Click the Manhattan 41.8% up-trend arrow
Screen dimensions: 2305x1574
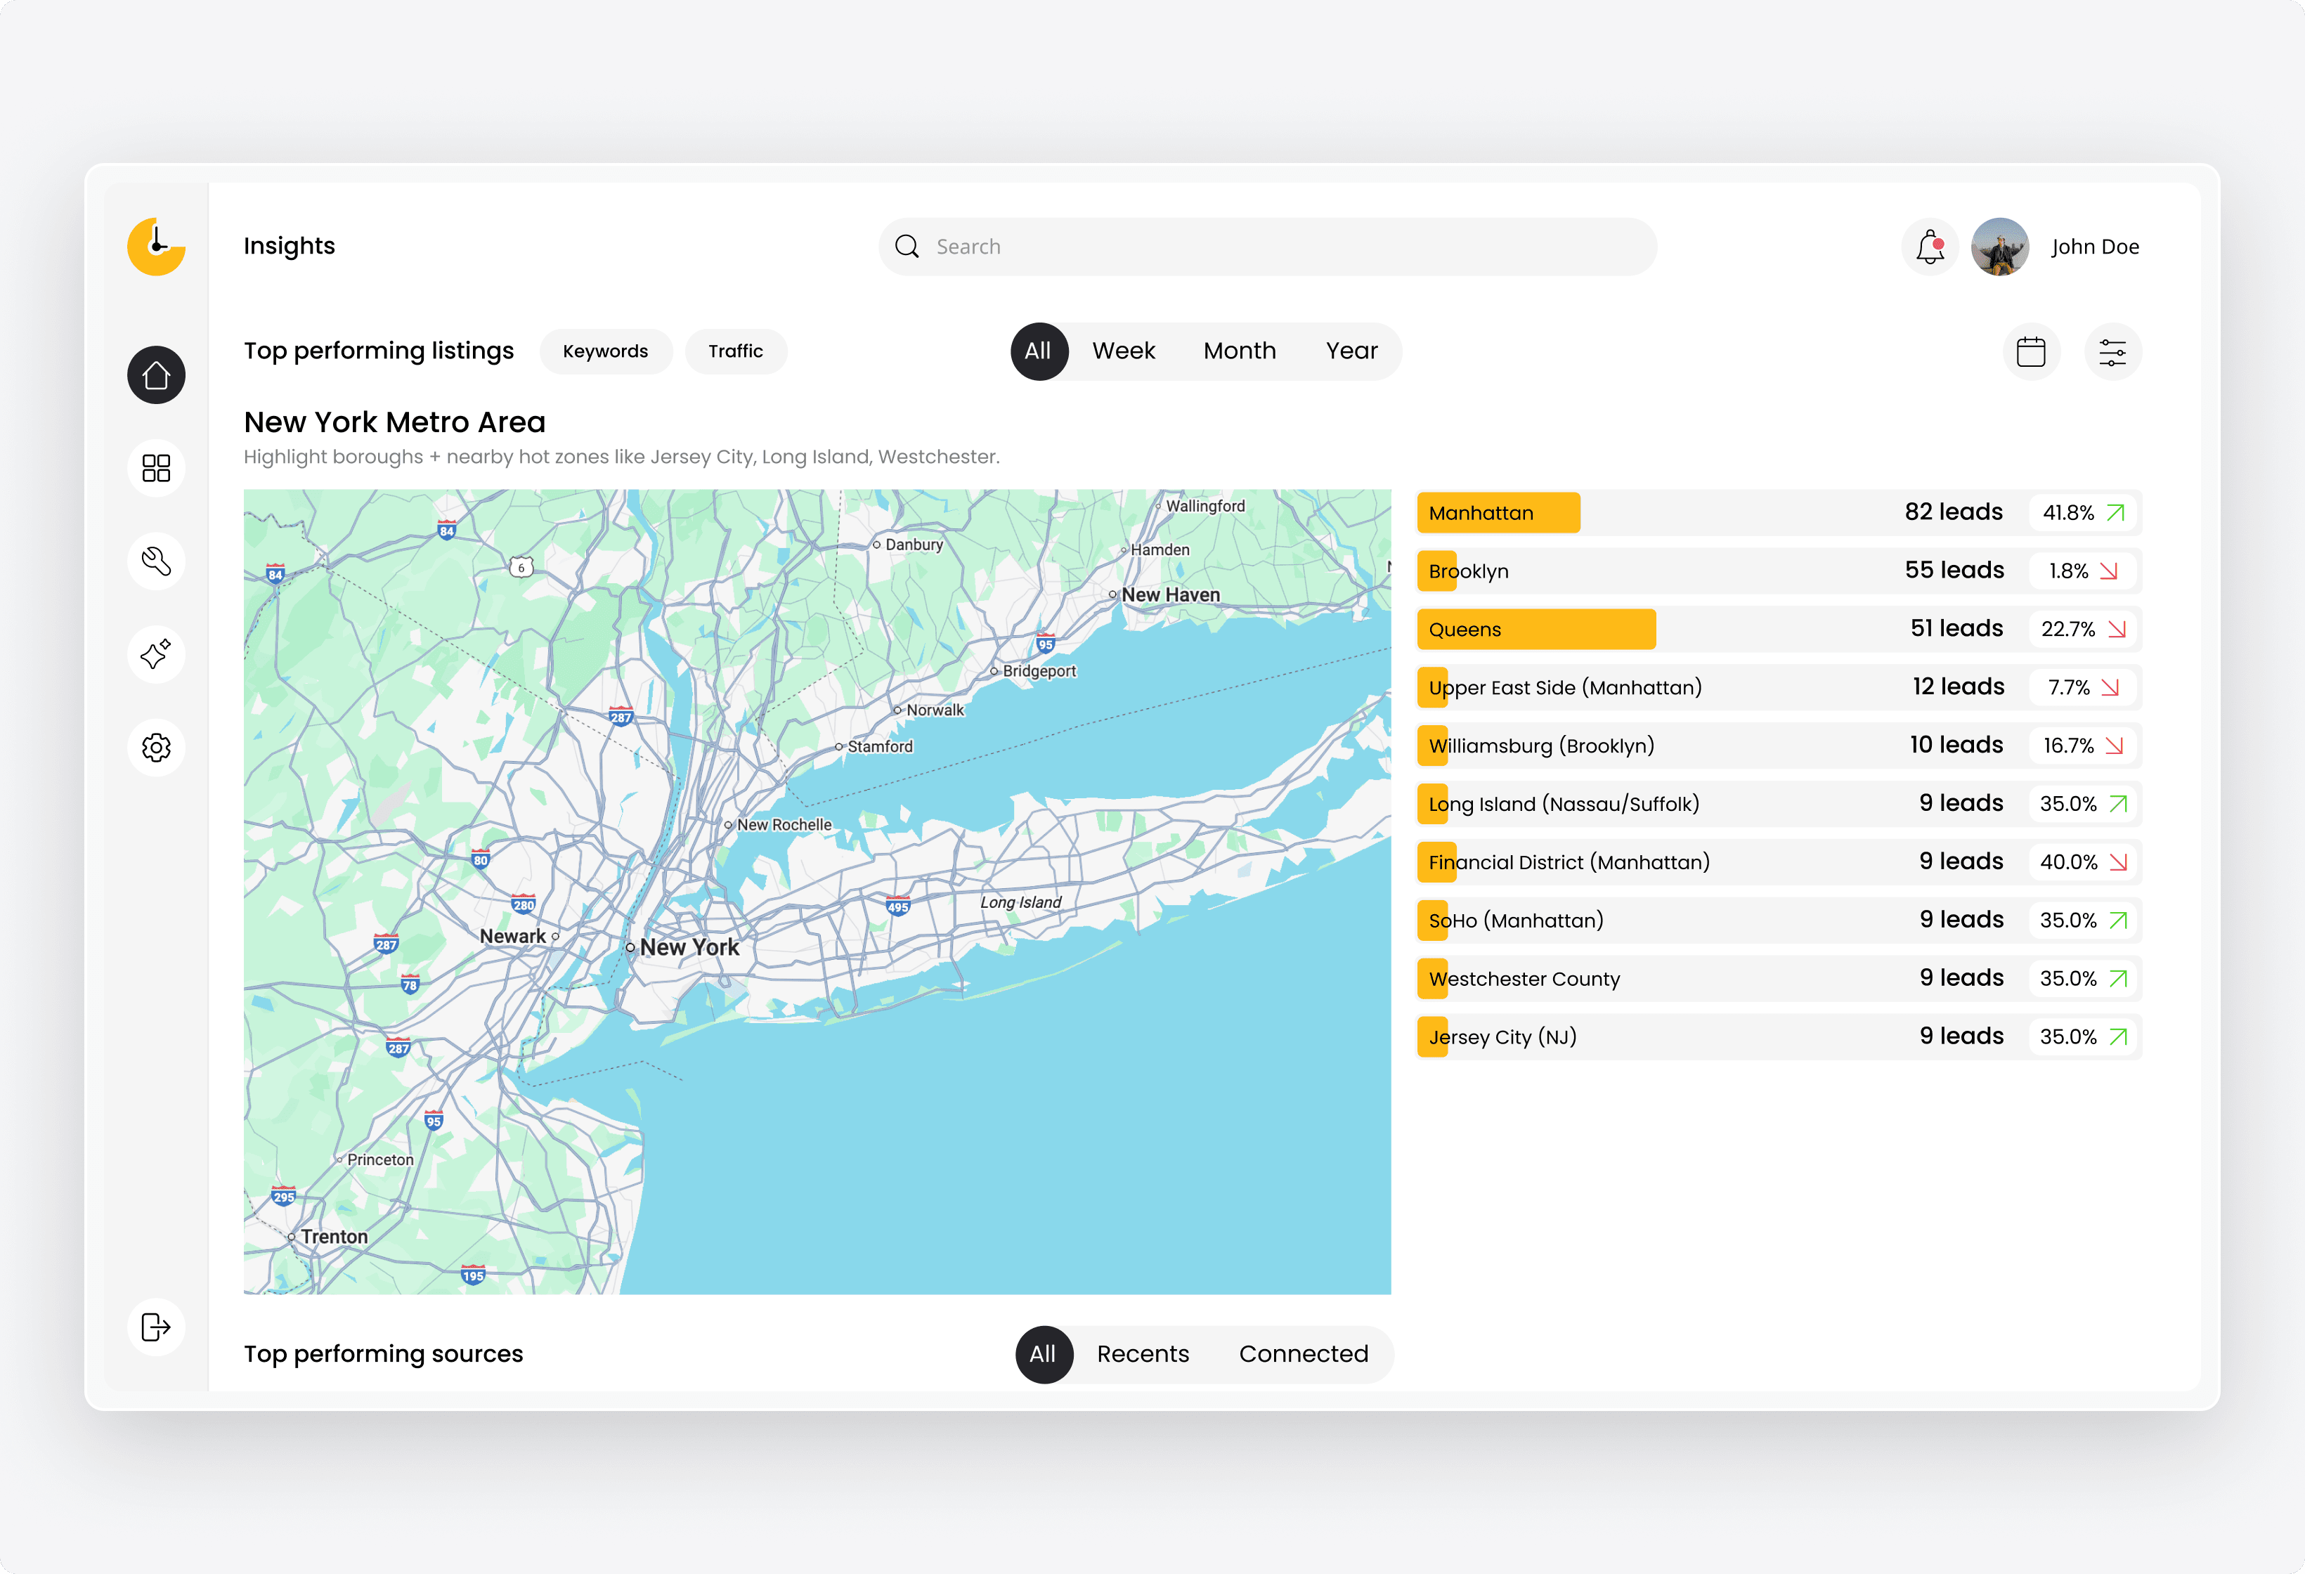point(2115,513)
